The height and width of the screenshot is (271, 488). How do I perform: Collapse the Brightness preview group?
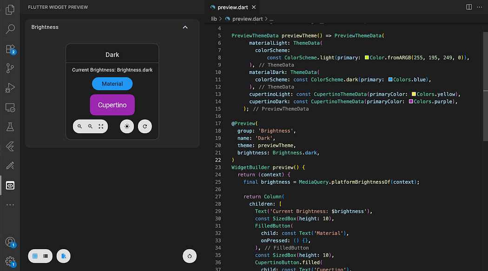185,27
